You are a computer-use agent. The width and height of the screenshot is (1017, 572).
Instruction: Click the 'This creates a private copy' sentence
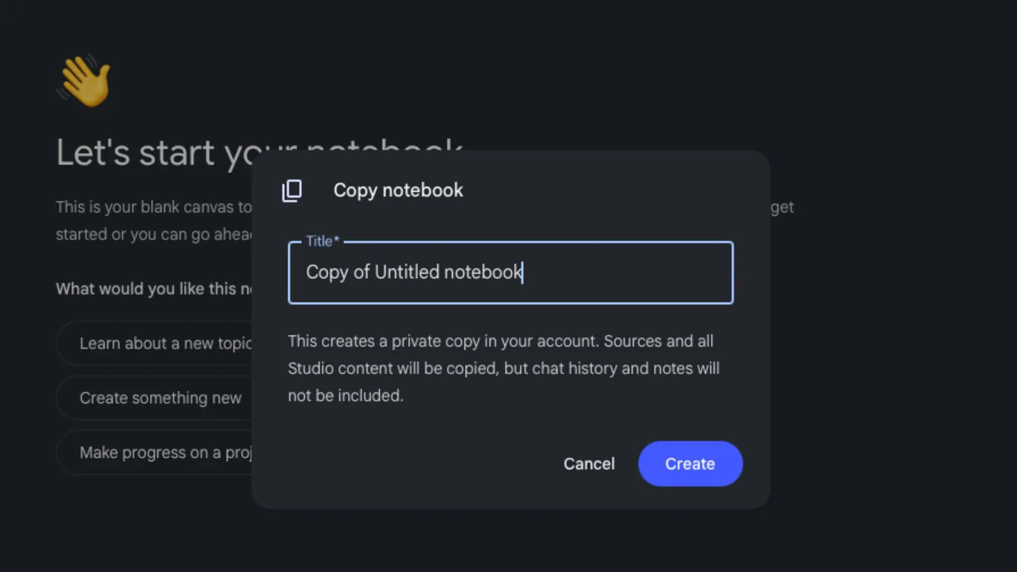tap(500, 341)
